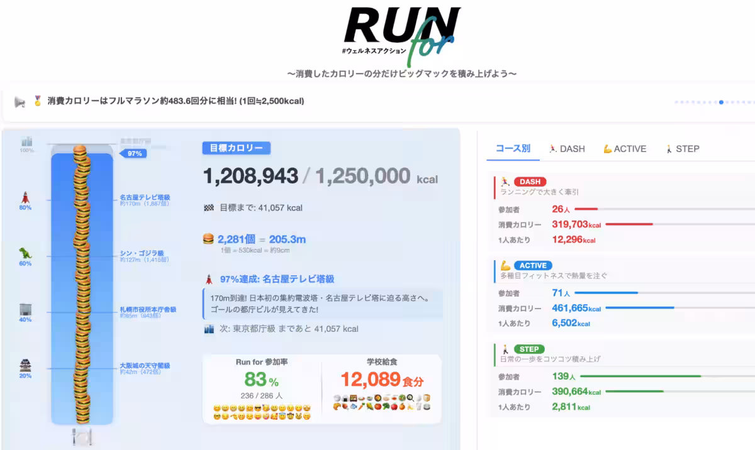The height and width of the screenshot is (450, 755).
Task: Click the 目標まで: 41,057 kcal text
Action: tap(260, 207)
